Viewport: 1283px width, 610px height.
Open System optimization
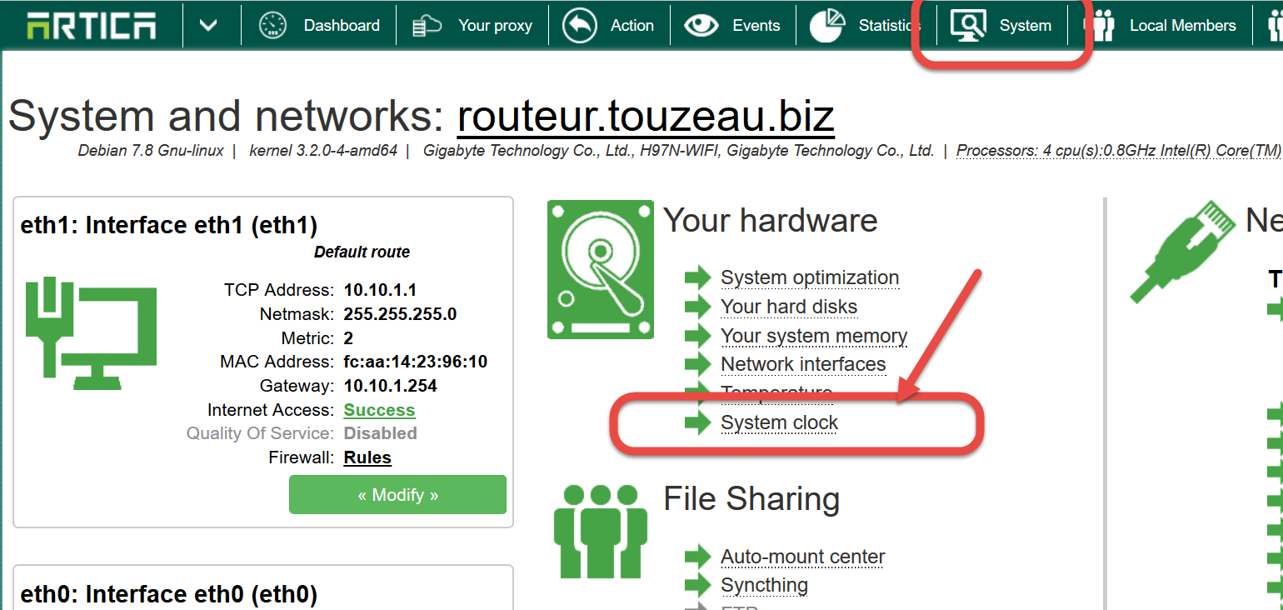point(810,277)
